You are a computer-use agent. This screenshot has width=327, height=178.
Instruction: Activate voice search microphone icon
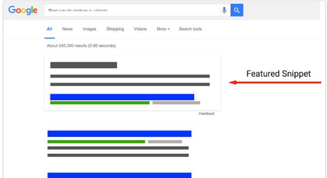click(x=224, y=10)
